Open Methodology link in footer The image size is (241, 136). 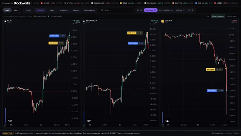point(217,133)
